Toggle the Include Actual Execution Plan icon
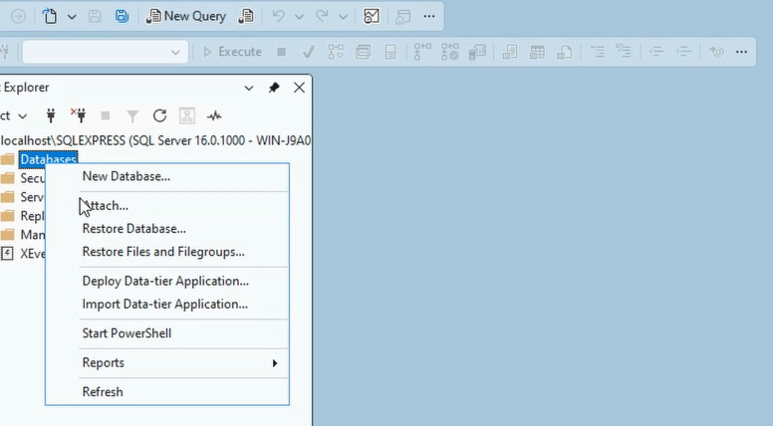The height and width of the screenshot is (426, 773). (422, 52)
